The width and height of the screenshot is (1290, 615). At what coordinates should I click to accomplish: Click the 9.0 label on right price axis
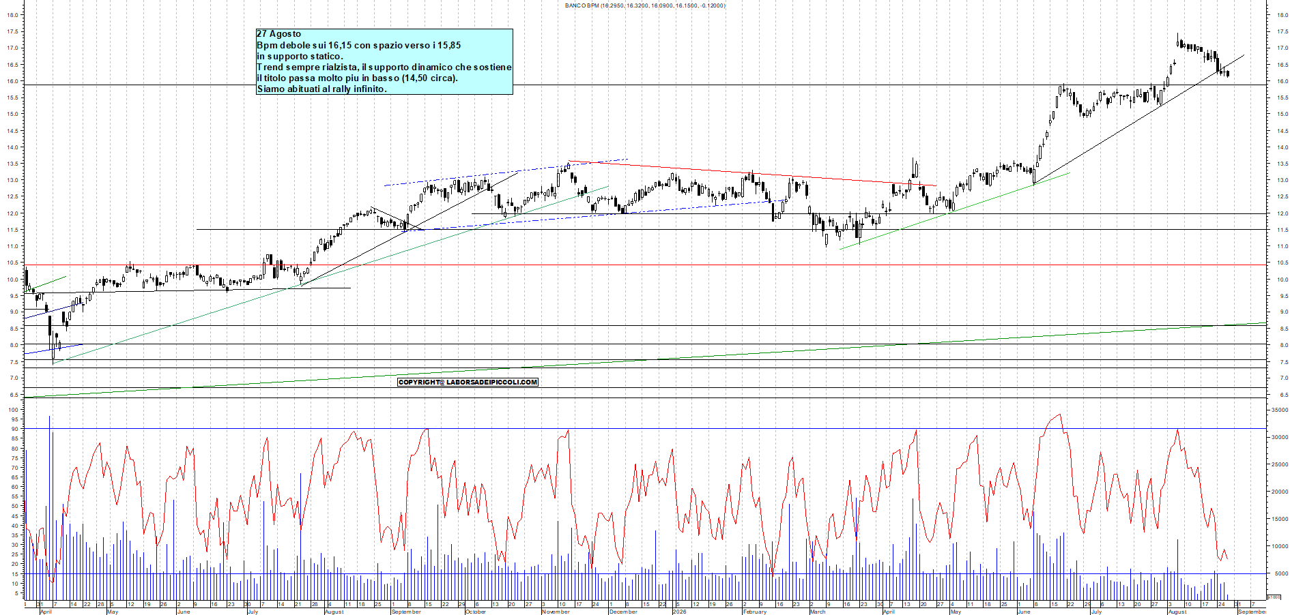click(x=1284, y=312)
